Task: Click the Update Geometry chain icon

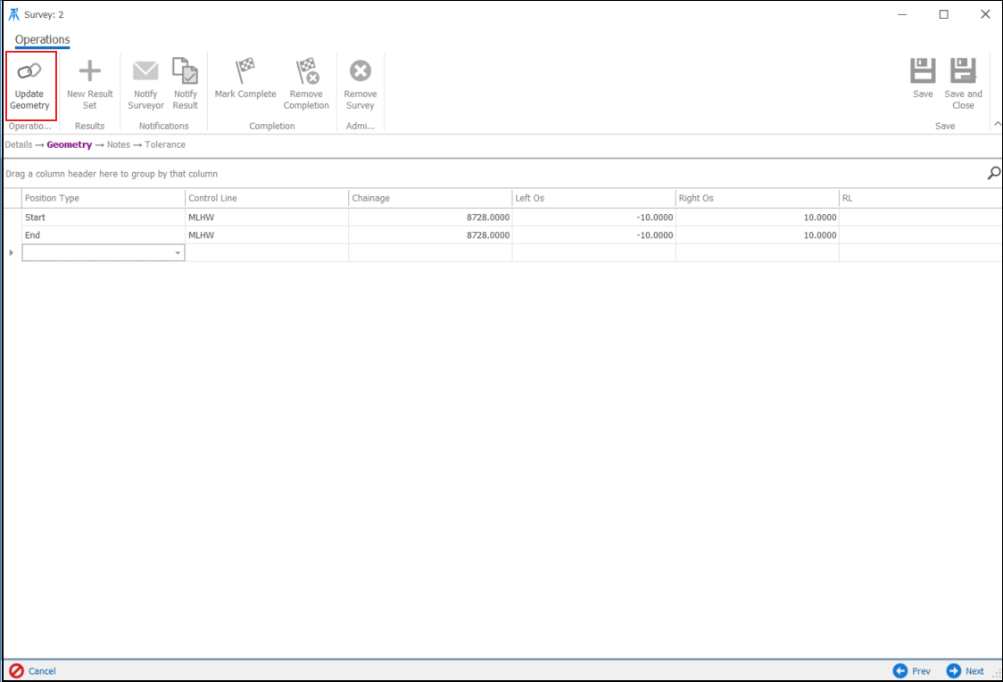Action: click(x=29, y=71)
